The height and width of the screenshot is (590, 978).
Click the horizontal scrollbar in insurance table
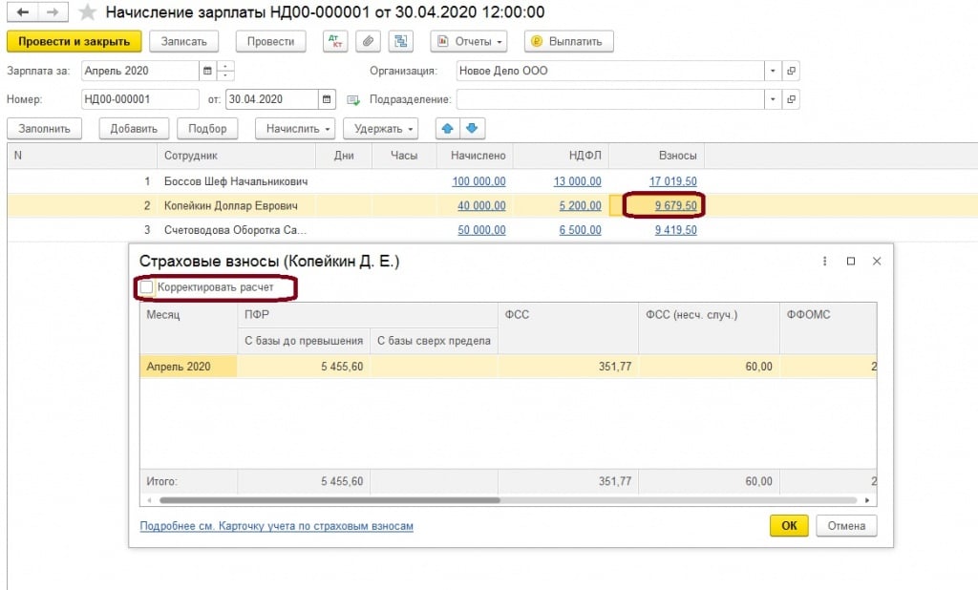(x=330, y=499)
